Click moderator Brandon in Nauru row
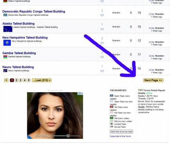The image size is (170, 145). pos(116,68)
